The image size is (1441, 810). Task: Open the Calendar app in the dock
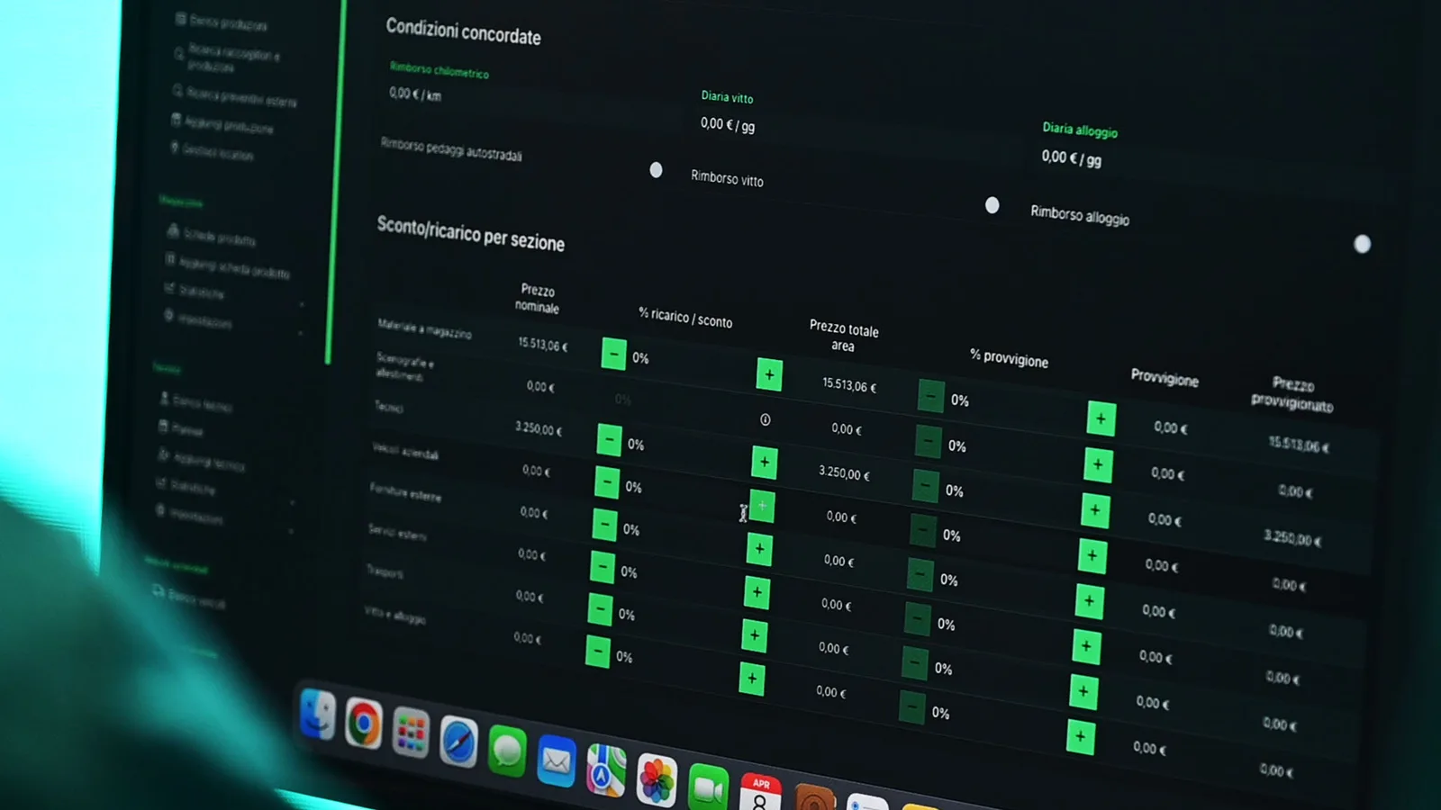click(x=760, y=792)
